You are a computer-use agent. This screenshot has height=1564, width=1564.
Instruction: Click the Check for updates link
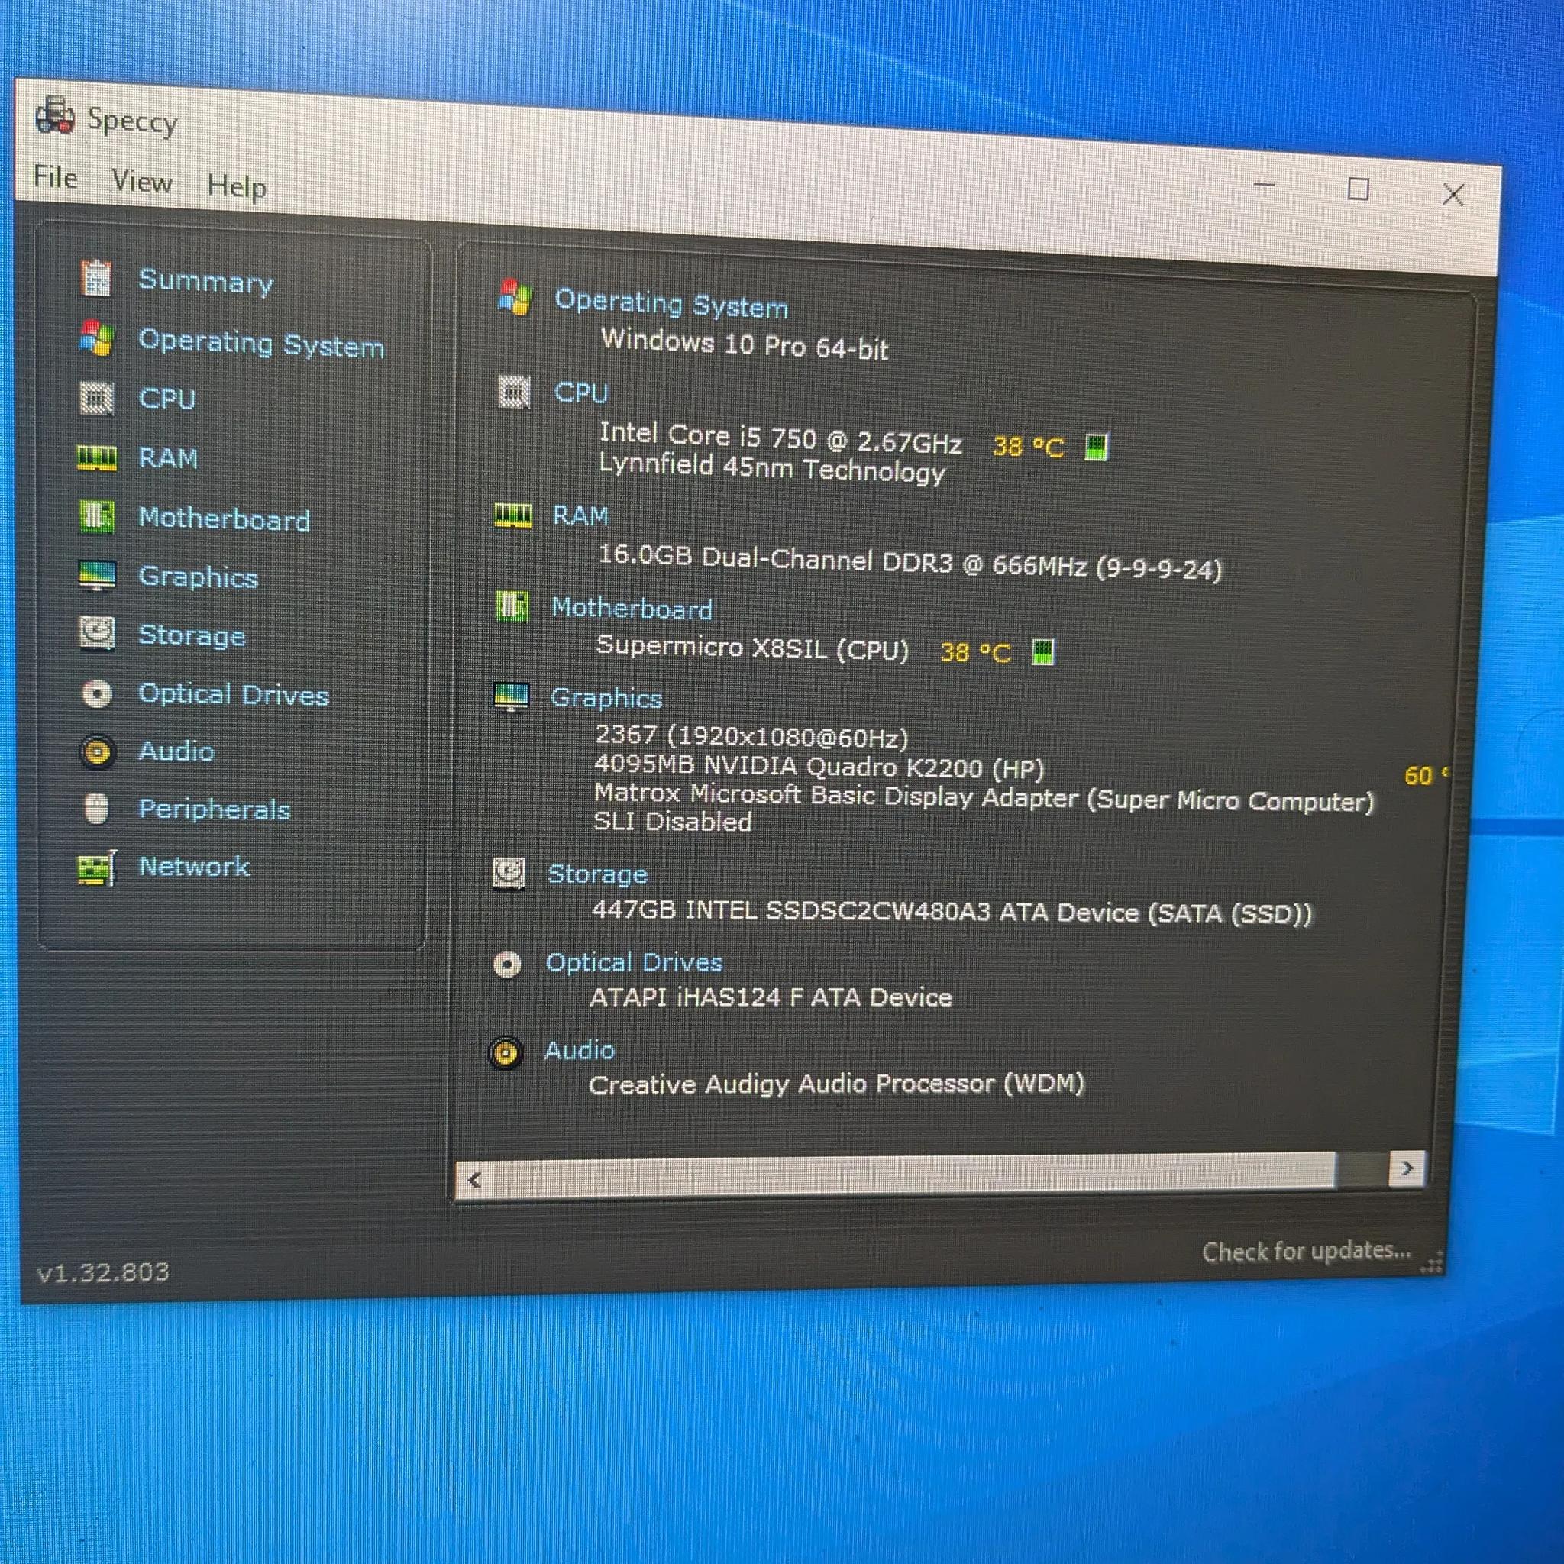[x=1306, y=1252]
